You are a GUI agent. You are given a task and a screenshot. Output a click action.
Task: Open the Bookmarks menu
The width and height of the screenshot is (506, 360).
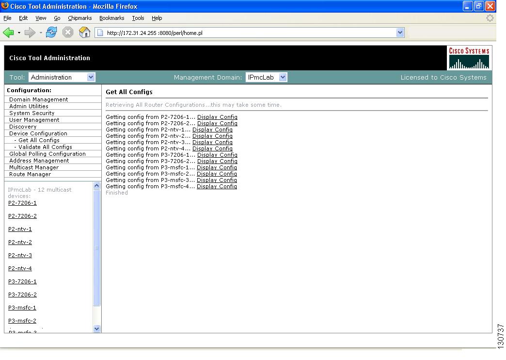point(111,18)
